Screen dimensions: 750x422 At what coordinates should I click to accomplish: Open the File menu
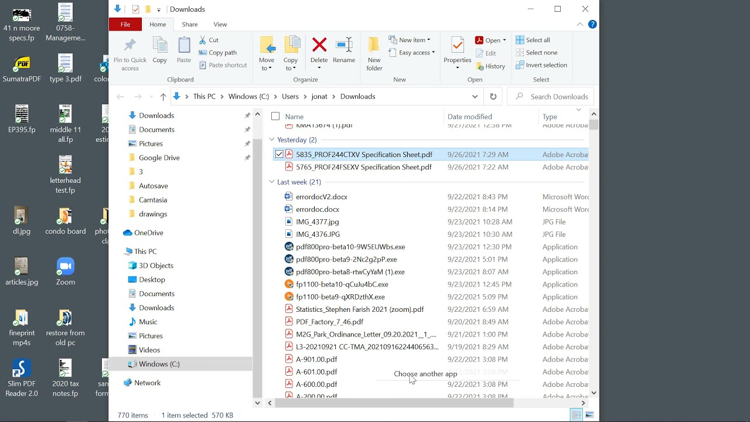[x=125, y=24]
